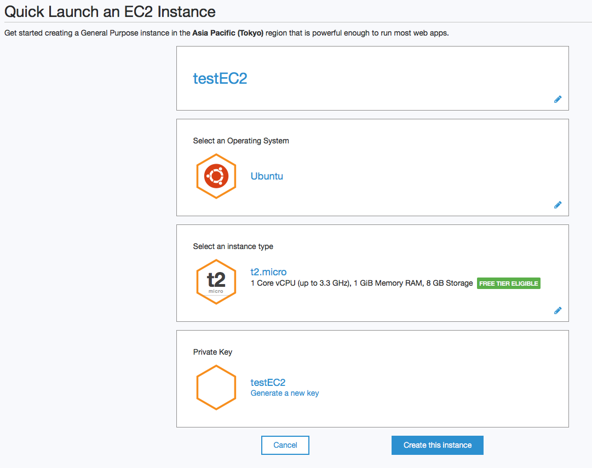Viewport: 592px width, 468px height.
Task: Click the 'Select an Operating System' label
Action: pos(241,141)
